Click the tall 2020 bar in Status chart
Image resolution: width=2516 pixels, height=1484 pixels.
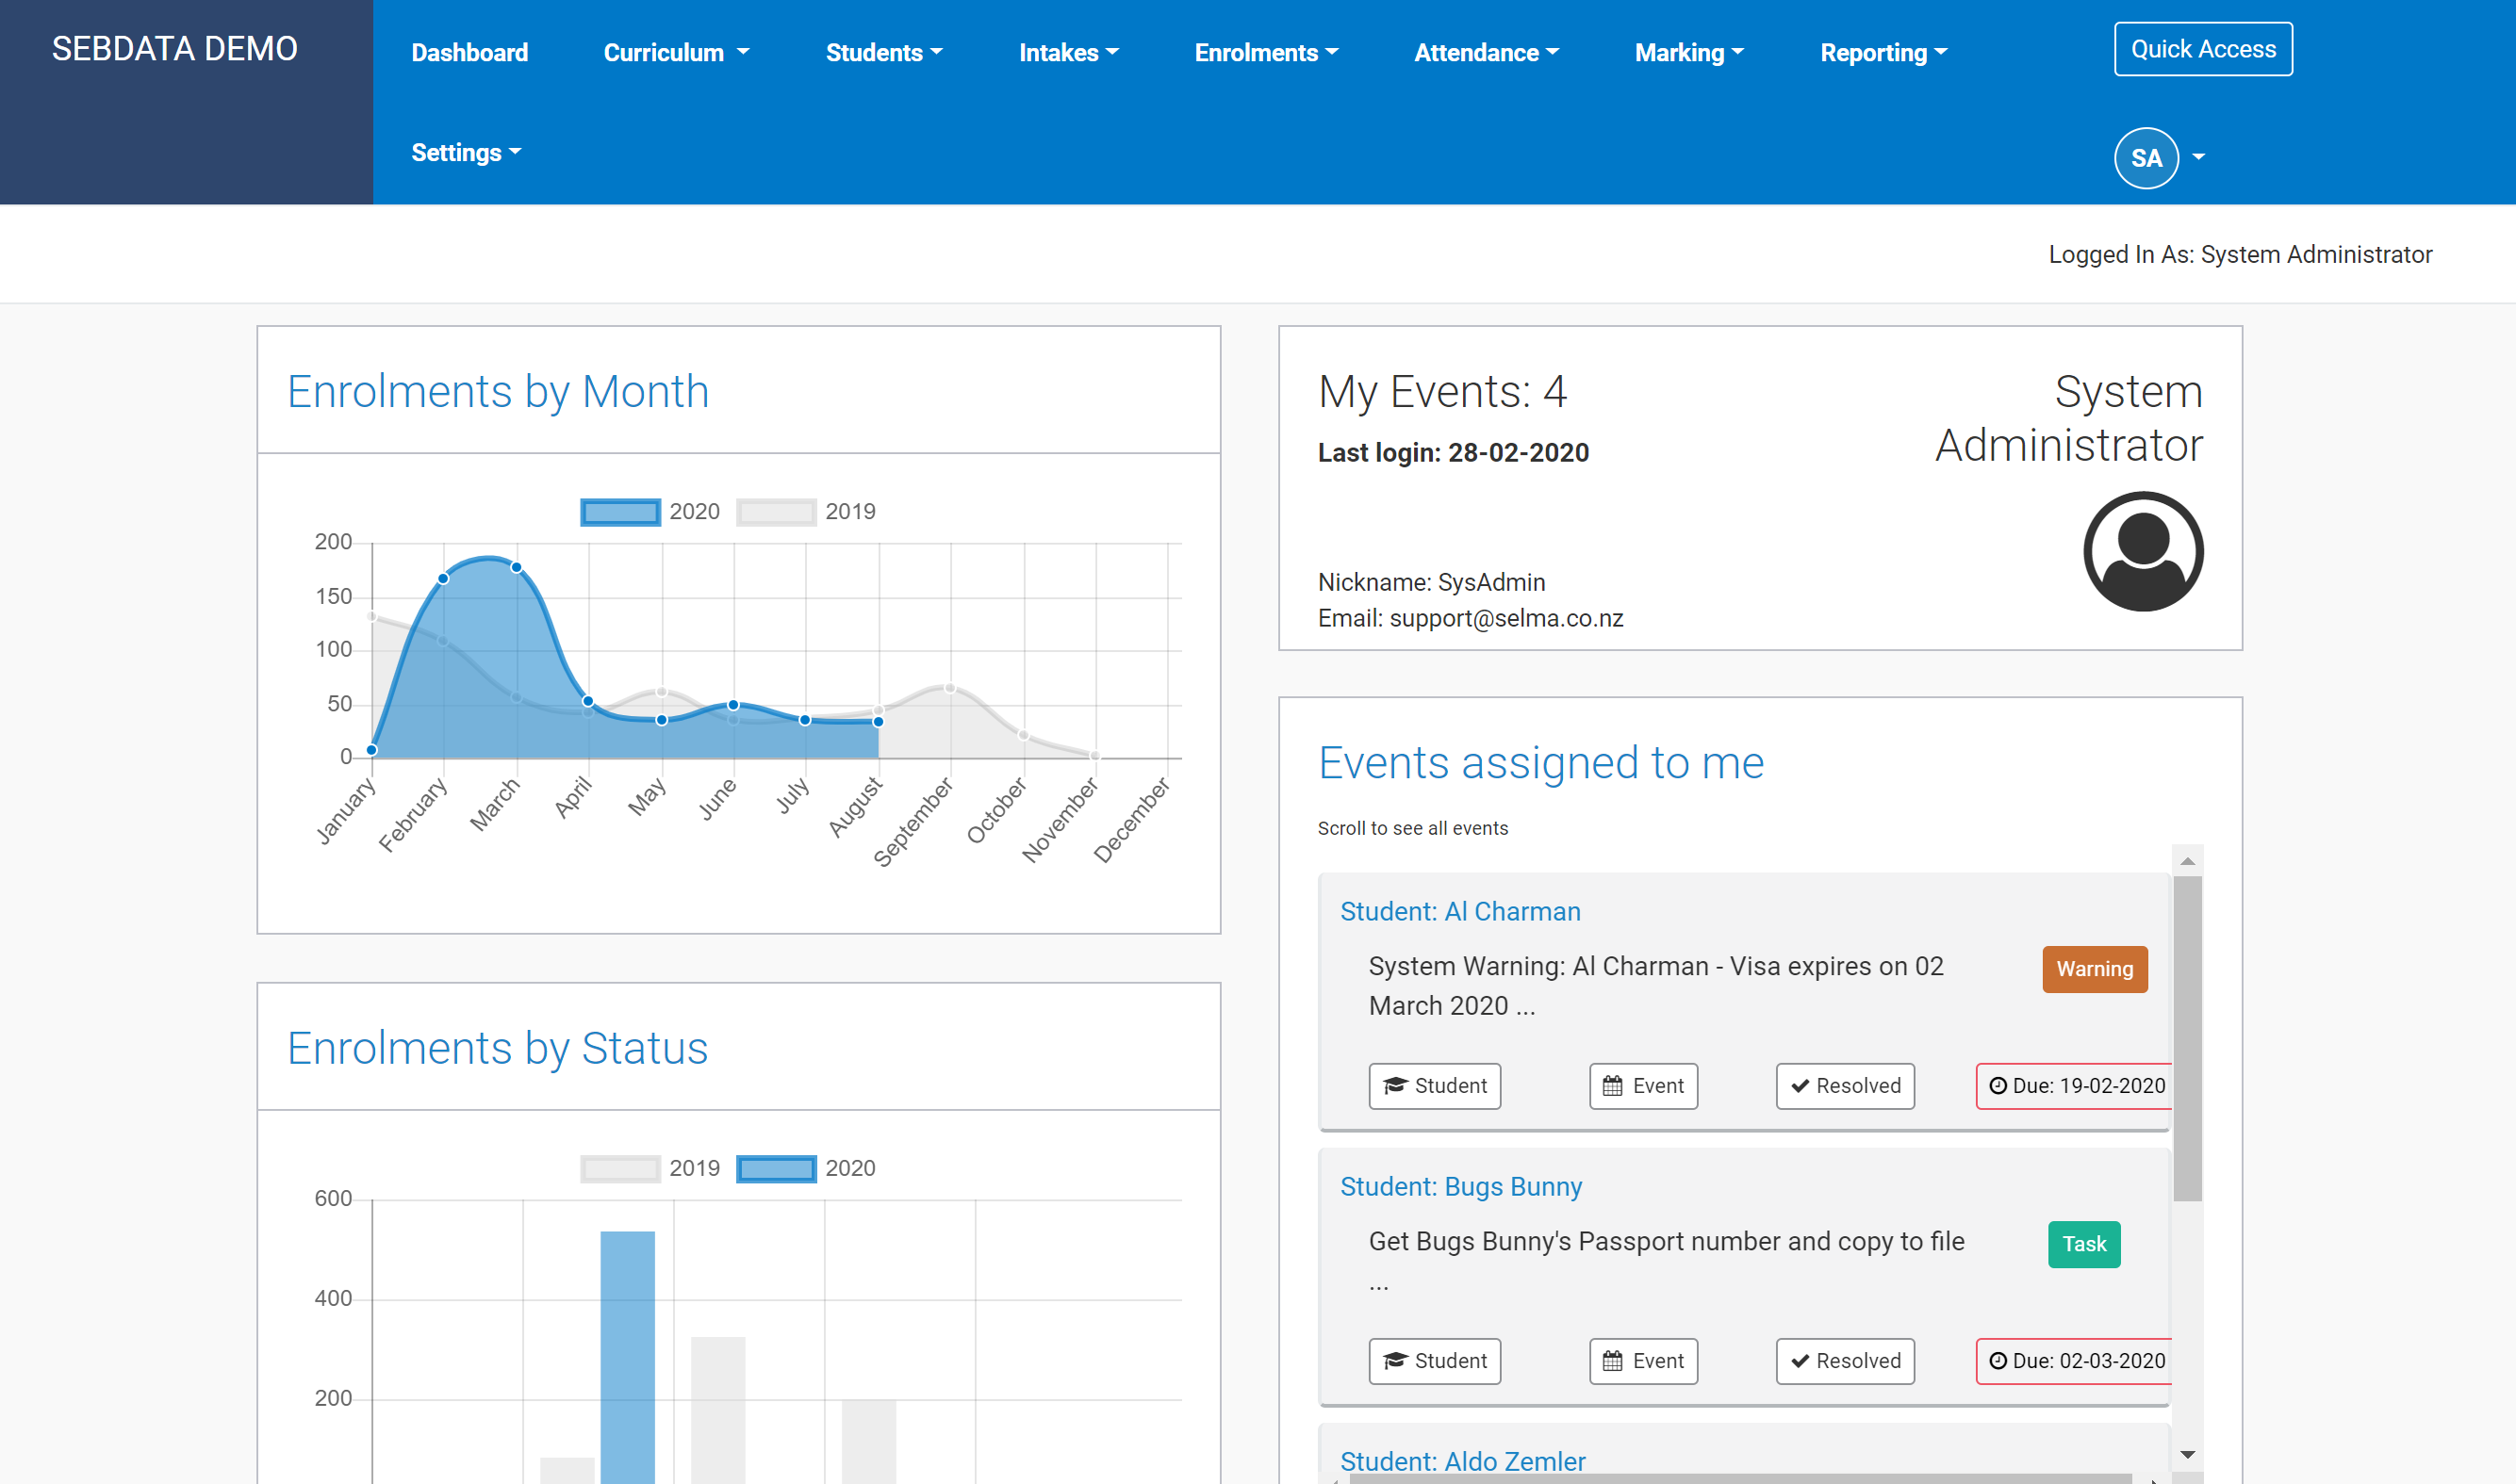pos(627,1357)
